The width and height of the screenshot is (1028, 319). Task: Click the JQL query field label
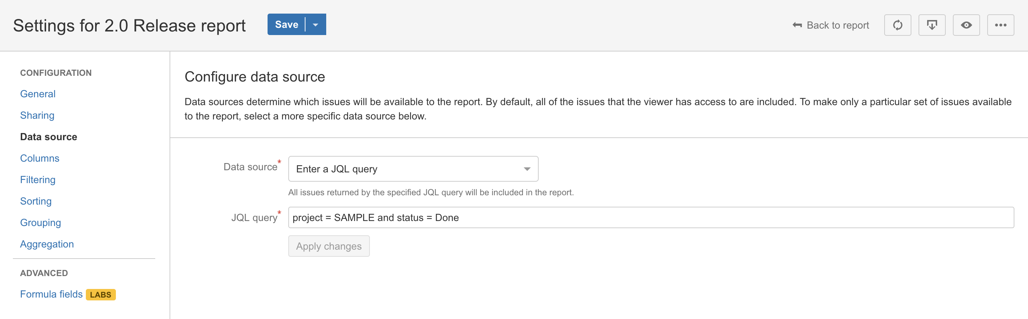coord(254,218)
